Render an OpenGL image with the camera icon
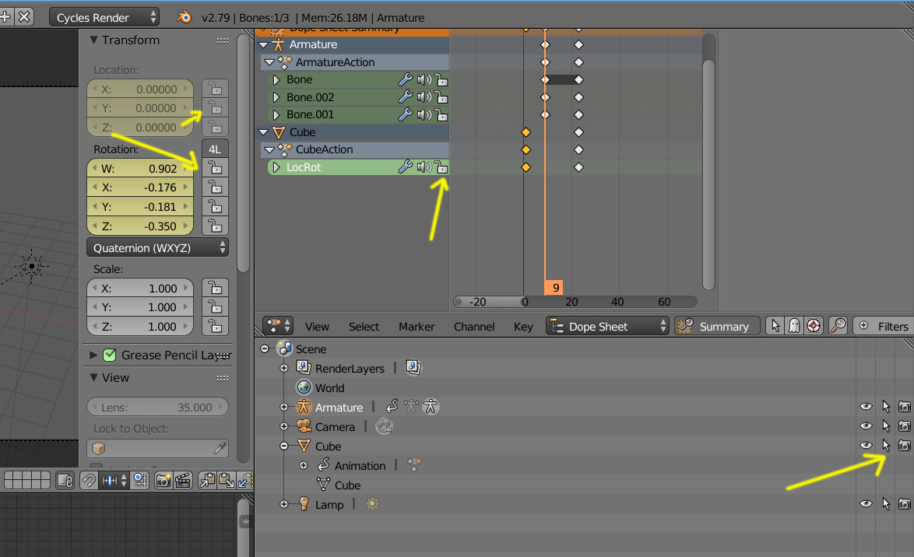 pos(163,480)
